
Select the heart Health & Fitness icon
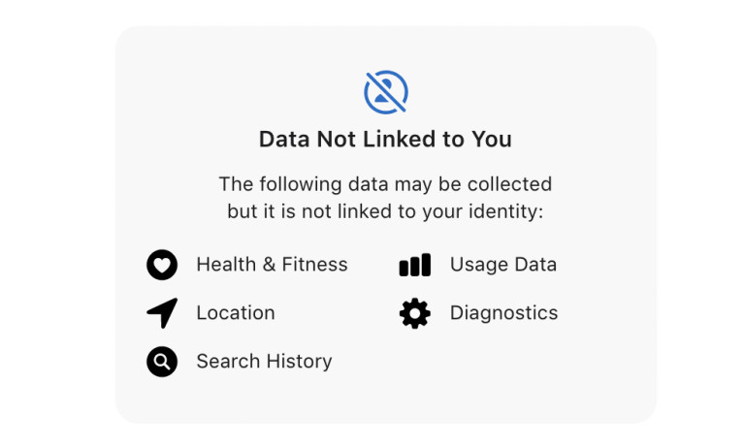click(162, 265)
